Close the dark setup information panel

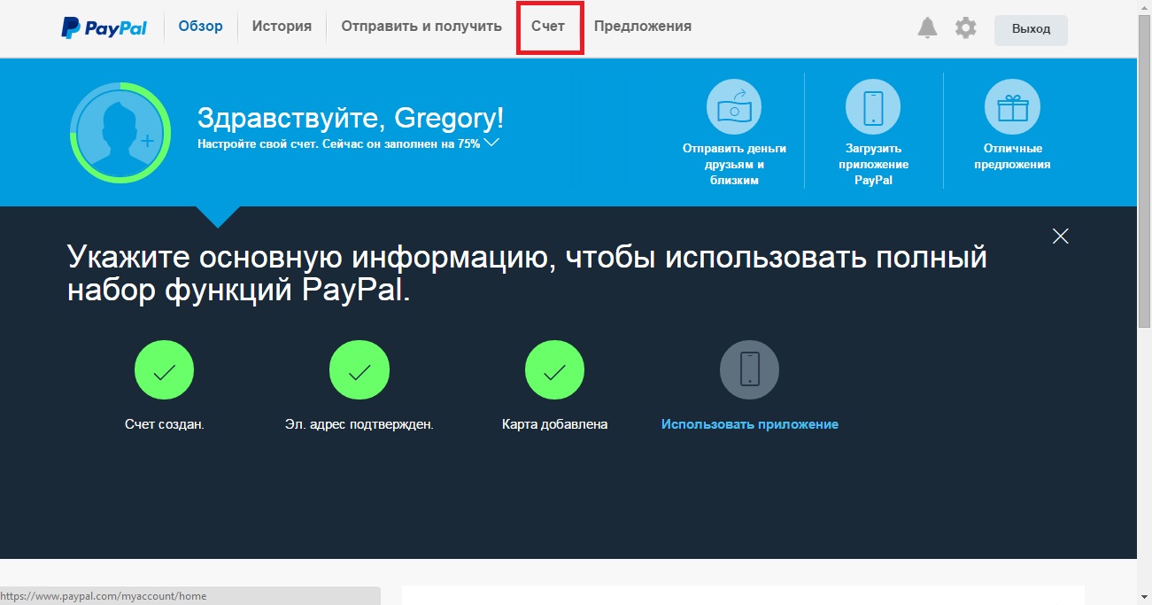pos(1060,236)
